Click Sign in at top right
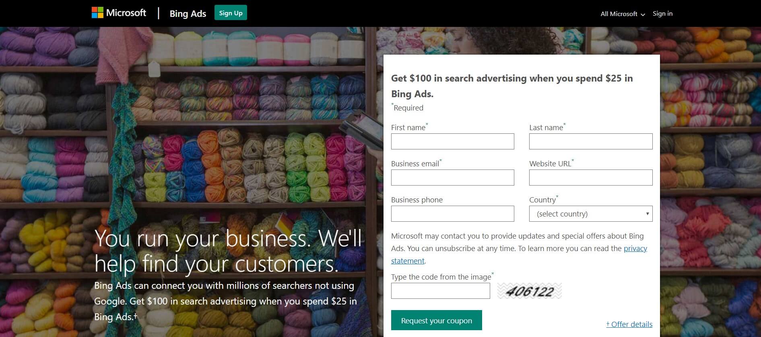761x337 pixels. click(662, 14)
